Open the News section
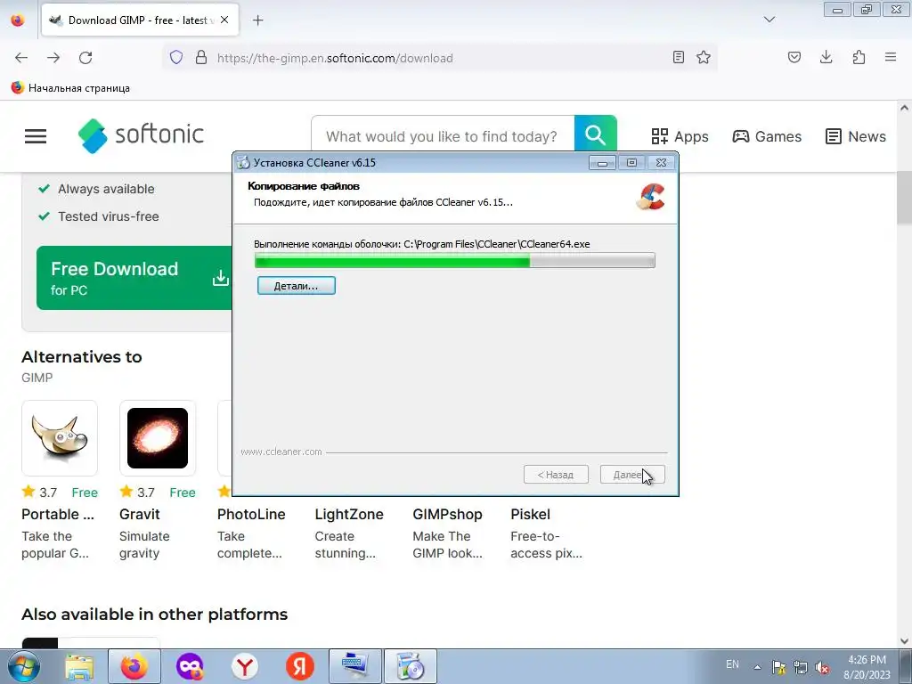Viewport: 912px width, 684px height. pos(856,136)
